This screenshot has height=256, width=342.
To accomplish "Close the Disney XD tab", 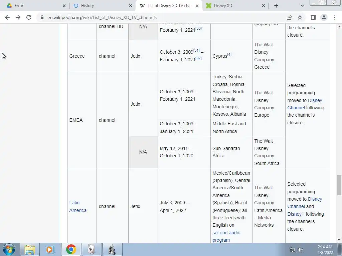I will (x=264, y=6).
